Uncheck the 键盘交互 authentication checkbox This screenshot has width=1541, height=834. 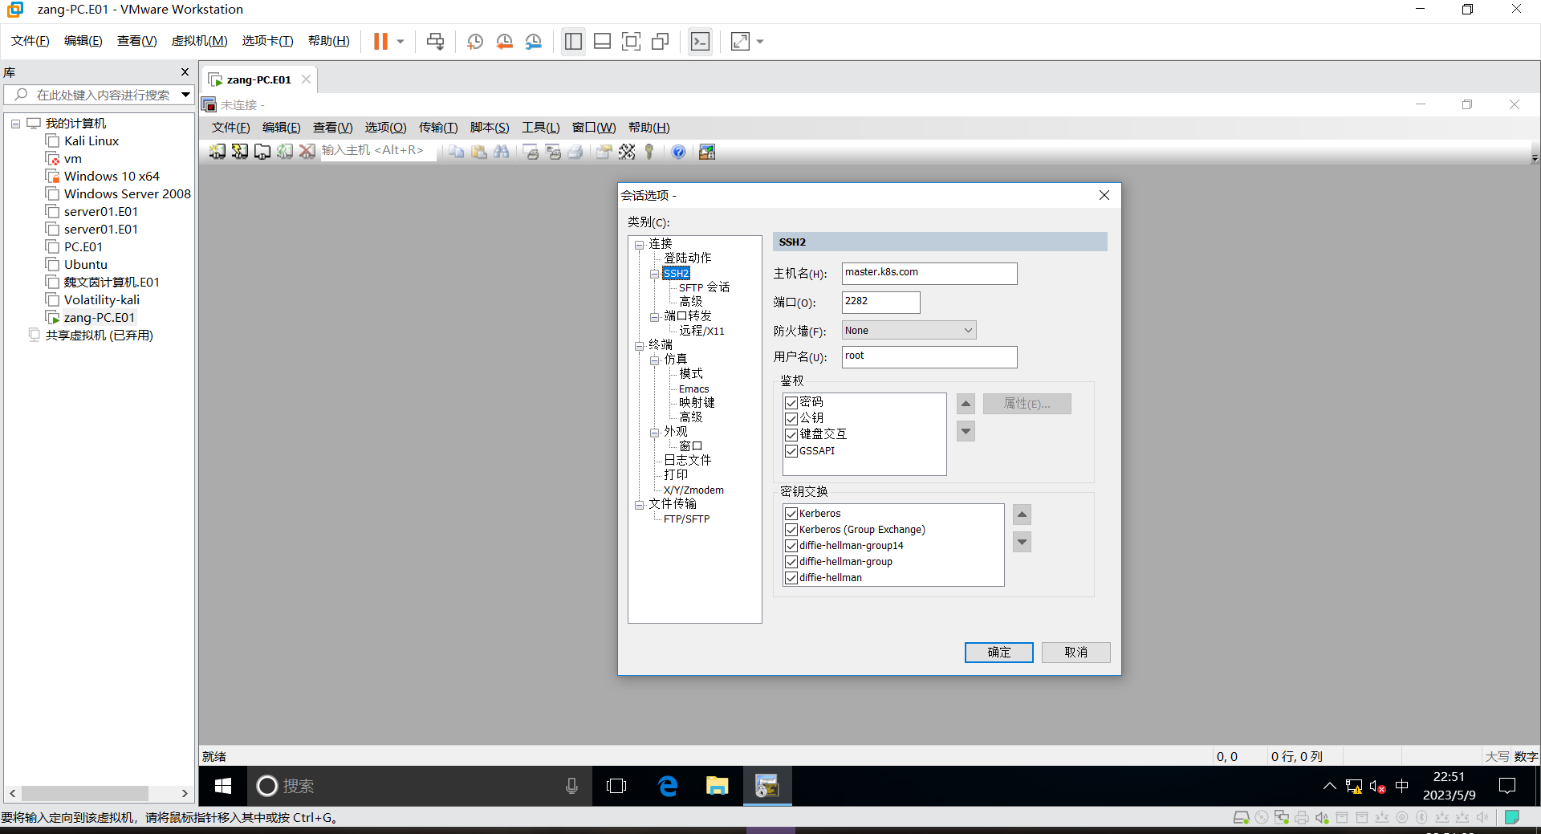[791, 434]
